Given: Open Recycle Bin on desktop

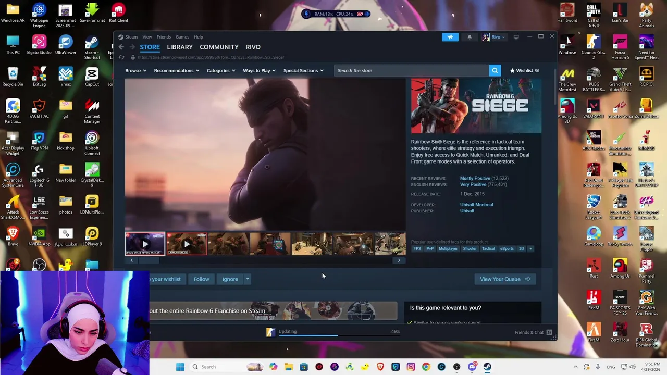Looking at the screenshot, I should (13, 77).
